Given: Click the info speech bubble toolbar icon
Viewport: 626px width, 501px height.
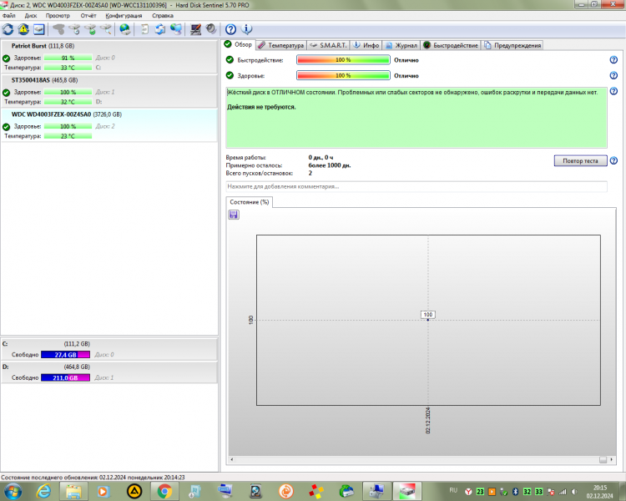Looking at the screenshot, I should (247, 29).
